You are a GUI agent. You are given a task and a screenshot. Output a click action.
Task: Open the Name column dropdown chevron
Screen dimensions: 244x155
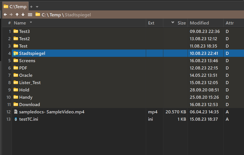(x=31, y=22)
